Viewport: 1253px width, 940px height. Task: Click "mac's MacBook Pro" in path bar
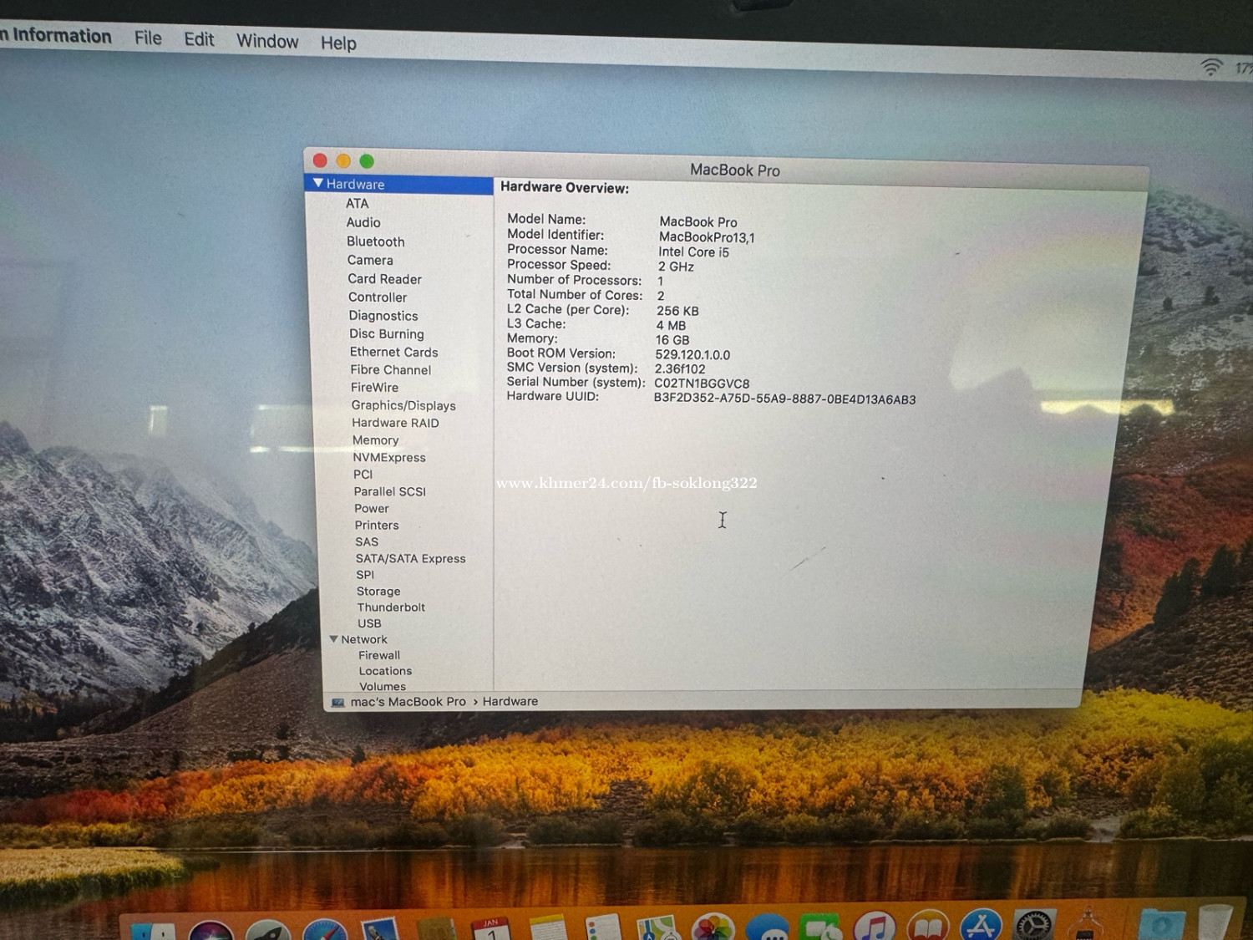coord(408,702)
